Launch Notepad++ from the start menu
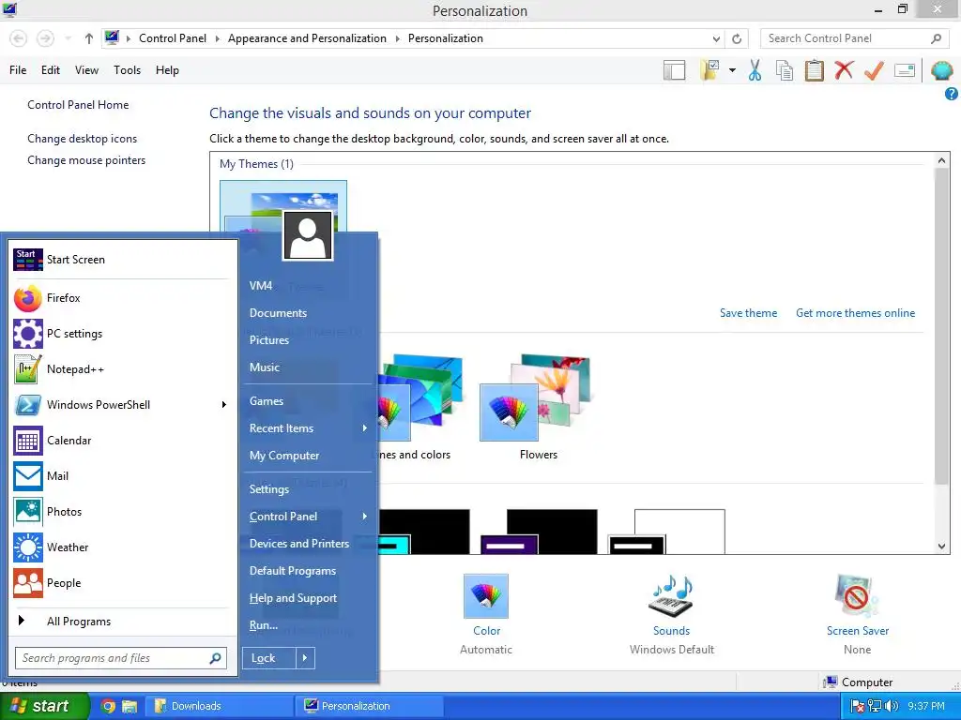This screenshot has height=720, width=961. [120, 369]
